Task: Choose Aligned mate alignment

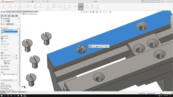Action: (x=5, y=63)
